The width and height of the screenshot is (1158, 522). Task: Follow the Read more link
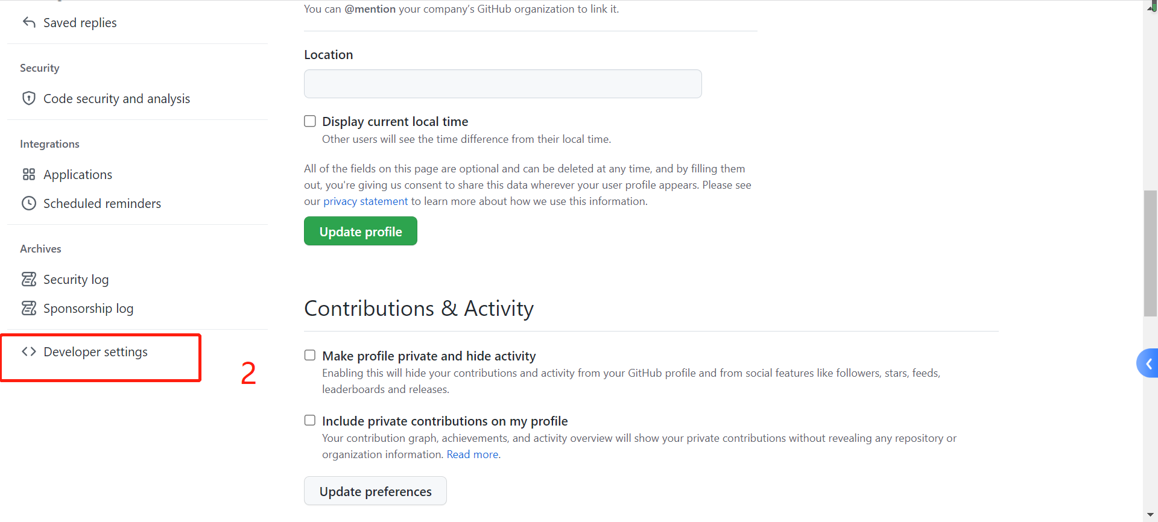tap(472, 454)
